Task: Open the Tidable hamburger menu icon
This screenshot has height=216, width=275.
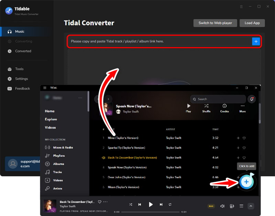Action: coord(241,7)
